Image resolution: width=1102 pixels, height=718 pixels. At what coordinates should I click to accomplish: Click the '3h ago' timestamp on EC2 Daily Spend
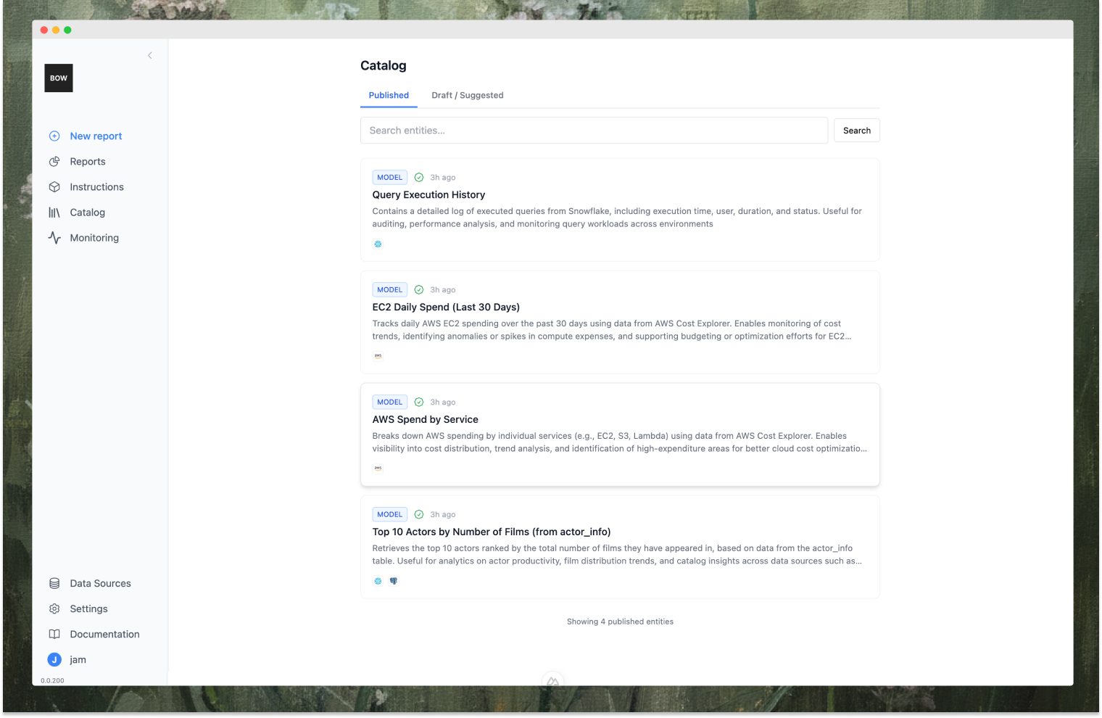(x=443, y=290)
